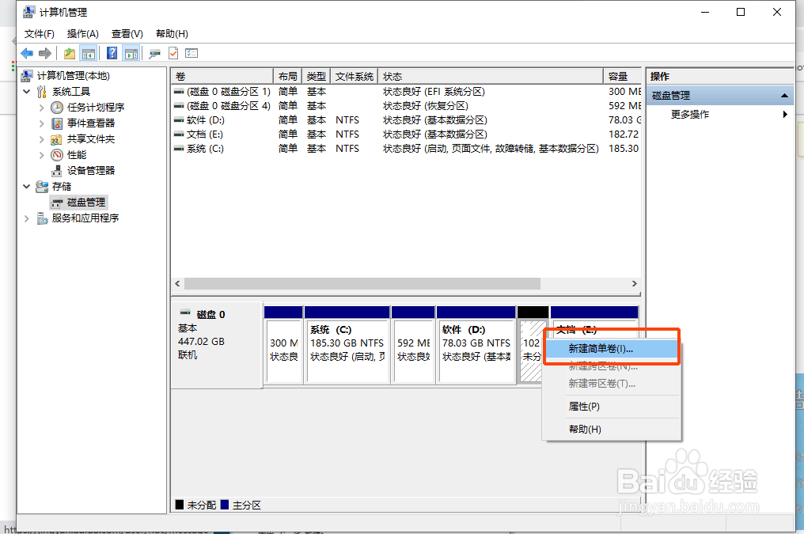This screenshot has width=804, height=534.
Task: Open the 更多操作 submenu arrow
Action: [785, 114]
